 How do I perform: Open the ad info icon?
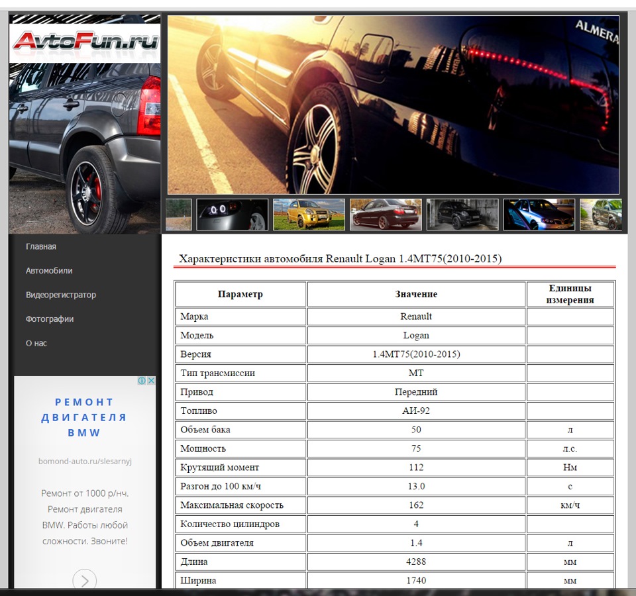click(x=142, y=381)
